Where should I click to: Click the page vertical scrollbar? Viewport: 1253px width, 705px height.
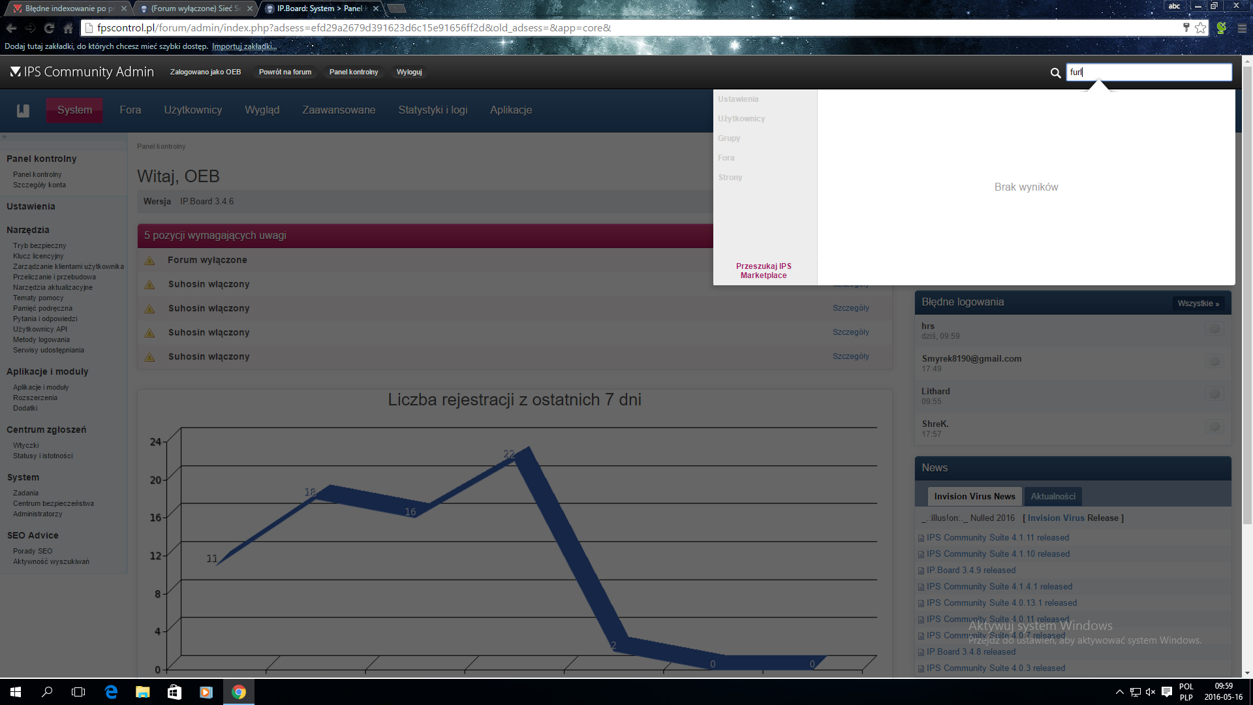point(1247,294)
